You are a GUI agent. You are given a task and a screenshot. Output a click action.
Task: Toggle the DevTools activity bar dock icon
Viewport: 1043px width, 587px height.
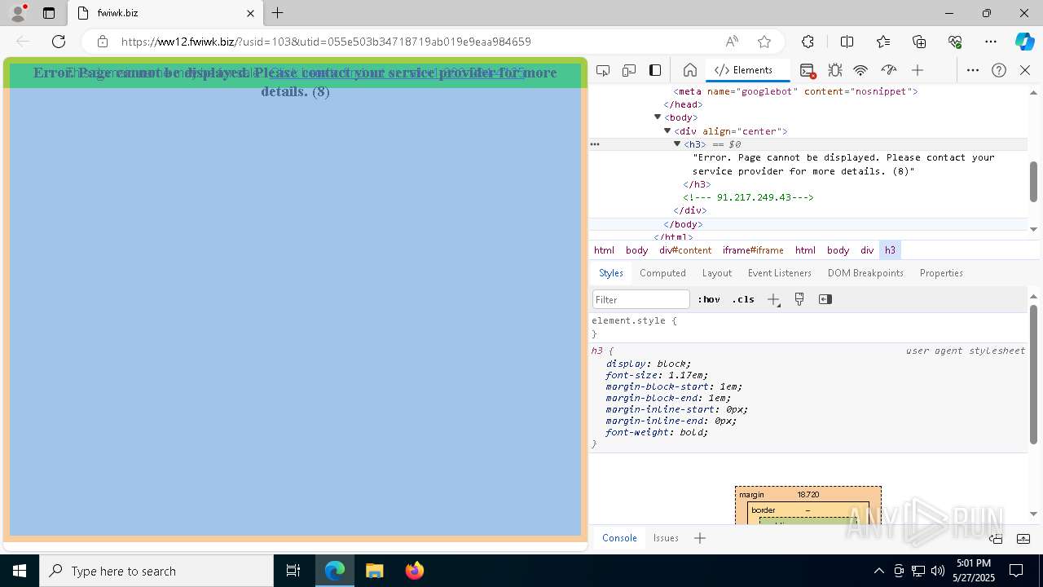(x=655, y=70)
